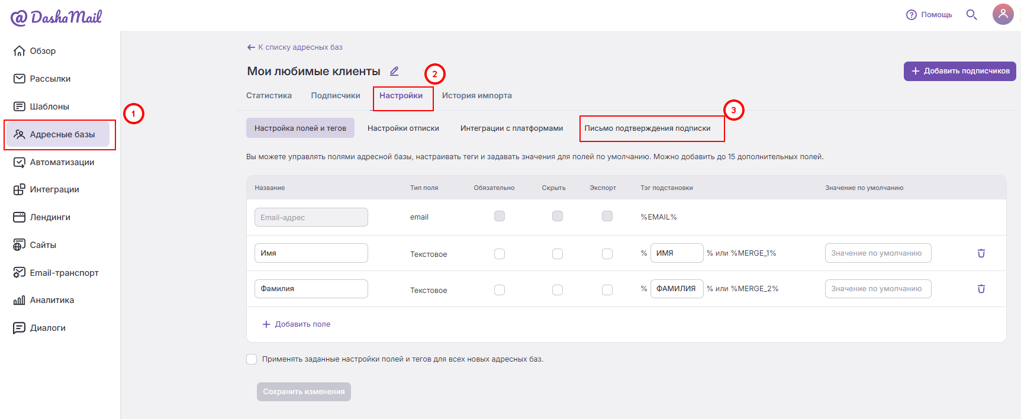Click the Добавить подписчиков button
The height and width of the screenshot is (419, 1021).
(960, 71)
